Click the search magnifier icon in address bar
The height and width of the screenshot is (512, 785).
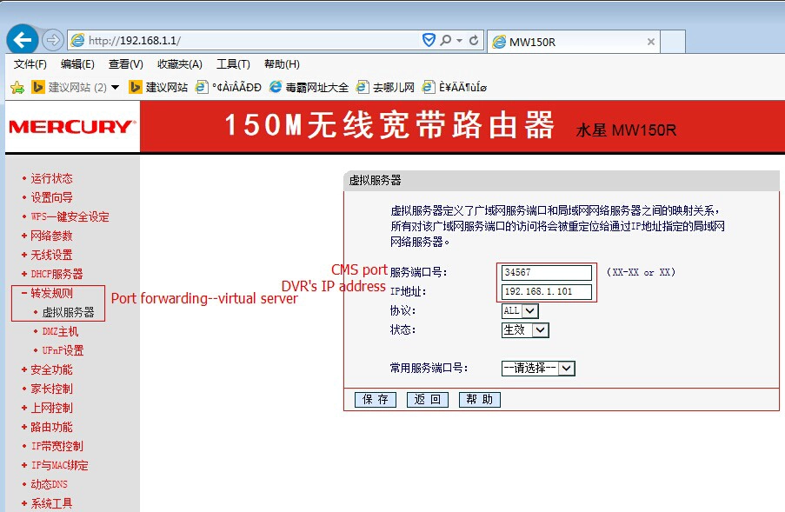coord(445,40)
